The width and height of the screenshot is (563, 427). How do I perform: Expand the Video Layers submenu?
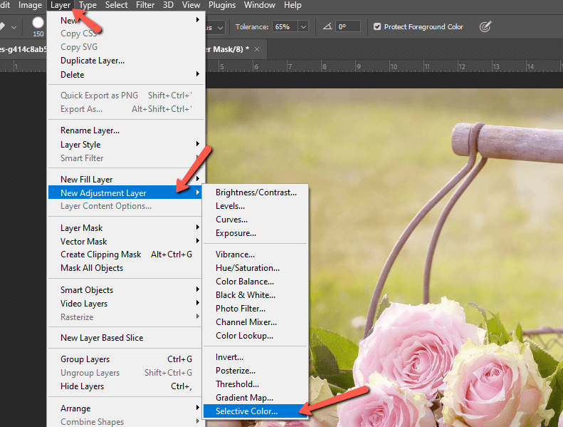[x=126, y=303]
